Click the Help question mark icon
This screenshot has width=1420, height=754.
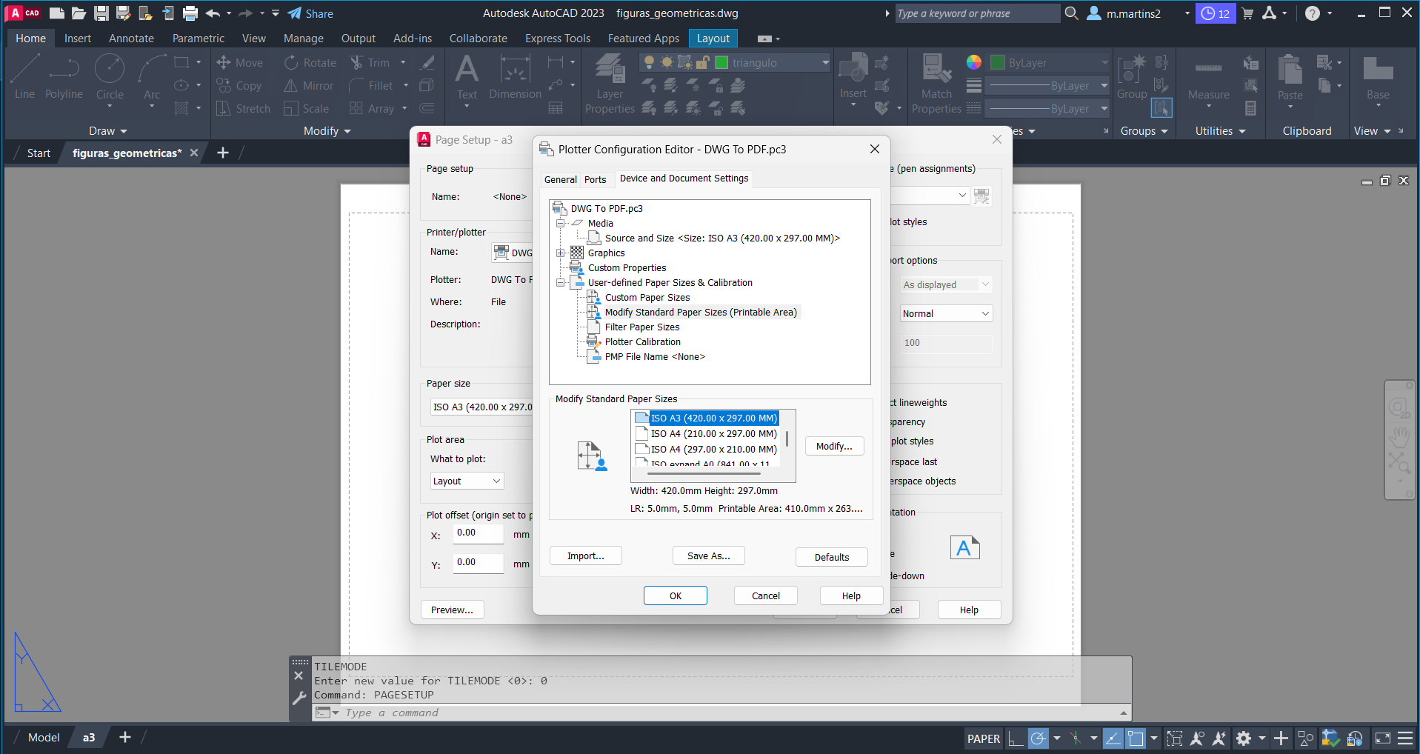(1313, 13)
